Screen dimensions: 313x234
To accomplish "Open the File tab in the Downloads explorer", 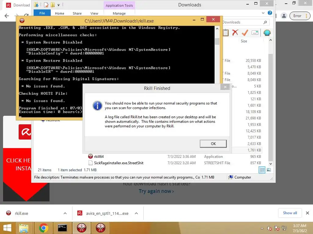I will coord(42,13).
